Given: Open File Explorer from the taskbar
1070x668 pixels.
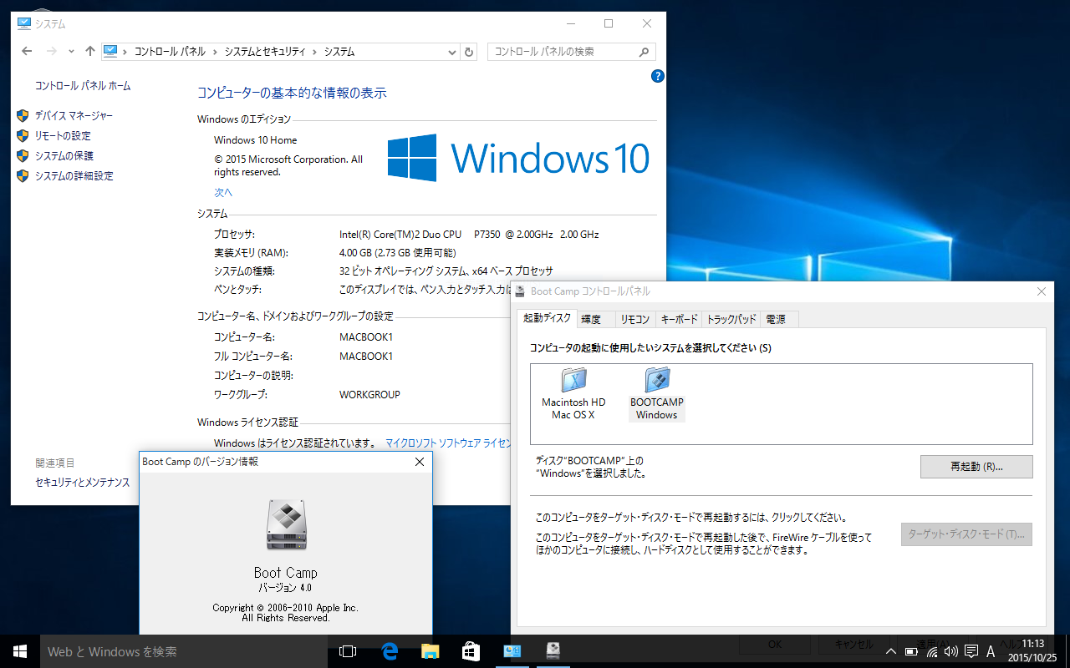Looking at the screenshot, I should click(x=430, y=651).
